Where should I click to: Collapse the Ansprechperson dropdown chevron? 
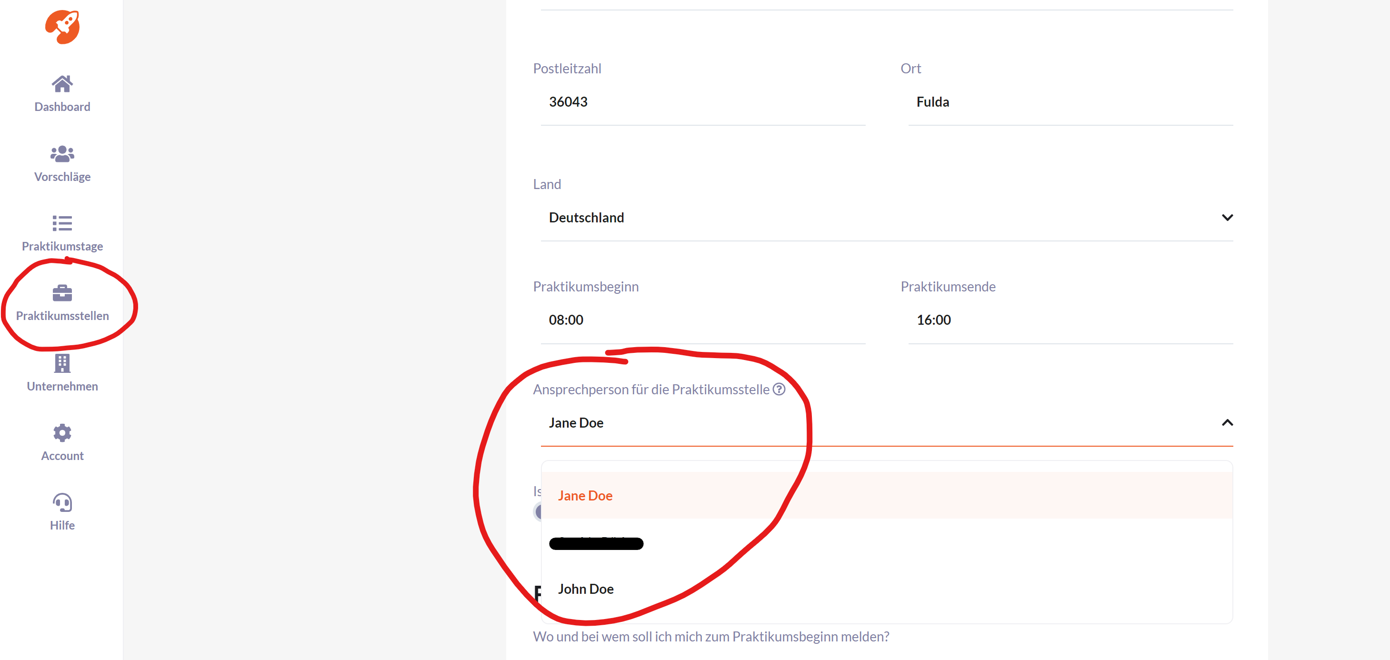pyautogui.click(x=1227, y=422)
